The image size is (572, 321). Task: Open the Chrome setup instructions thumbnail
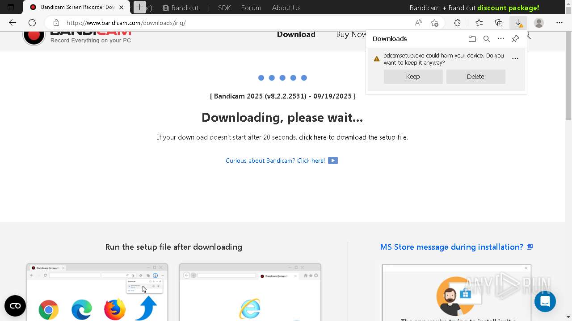(97, 292)
